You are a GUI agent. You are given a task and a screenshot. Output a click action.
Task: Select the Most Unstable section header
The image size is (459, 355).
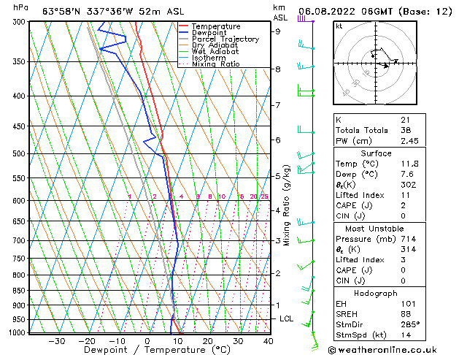pos(376,228)
